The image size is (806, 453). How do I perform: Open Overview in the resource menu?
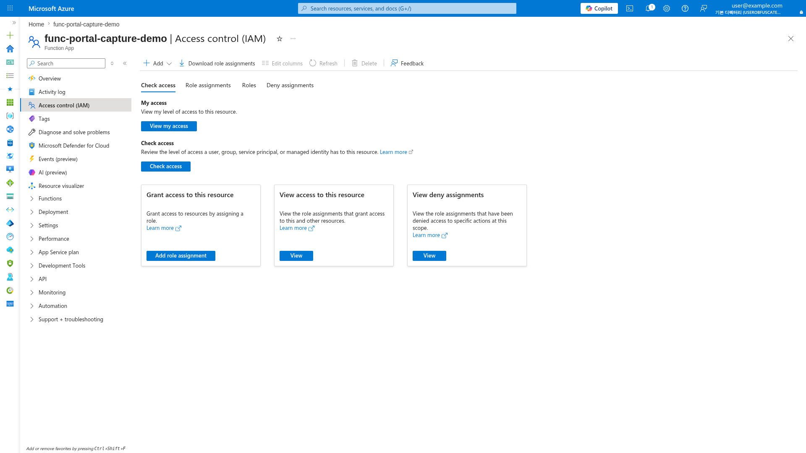point(76,78)
